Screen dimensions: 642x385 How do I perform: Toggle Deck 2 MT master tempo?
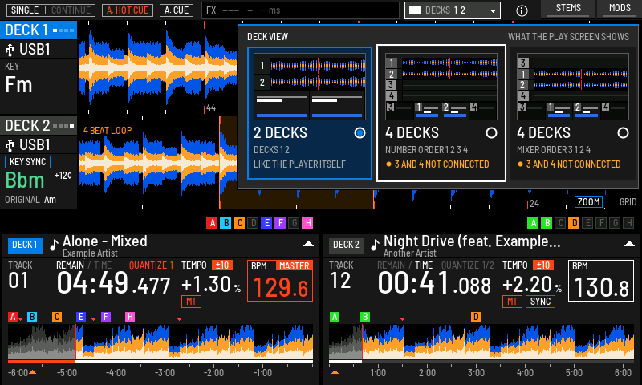coord(512,302)
